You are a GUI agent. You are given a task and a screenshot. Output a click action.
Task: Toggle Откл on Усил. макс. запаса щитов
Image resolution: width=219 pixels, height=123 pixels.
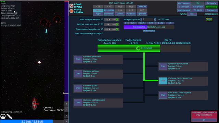[163, 95]
